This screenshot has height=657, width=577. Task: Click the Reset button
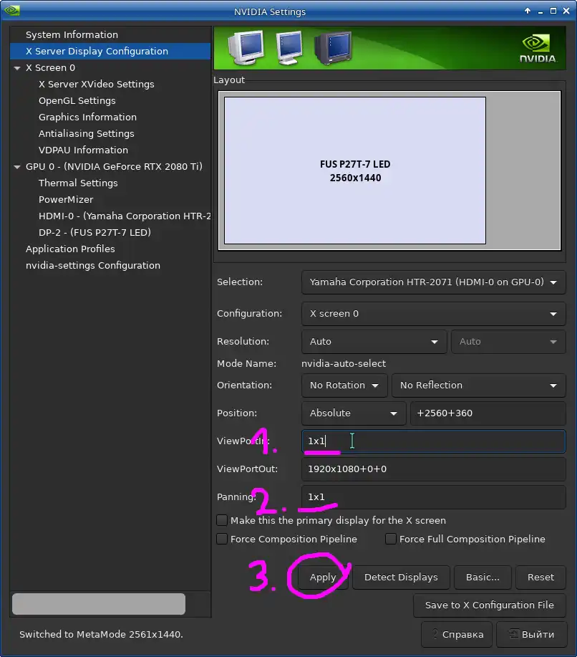tap(540, 577)
